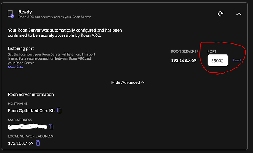Screen dimensions: 253x153
Task: Click the MAC ADDRESS label
Action: pos(20,120)
